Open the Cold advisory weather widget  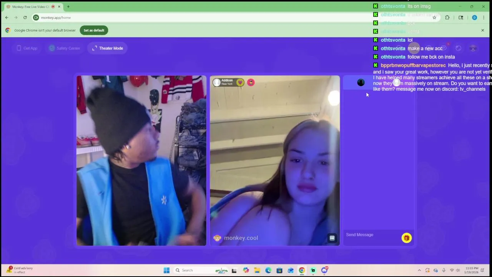20,270
